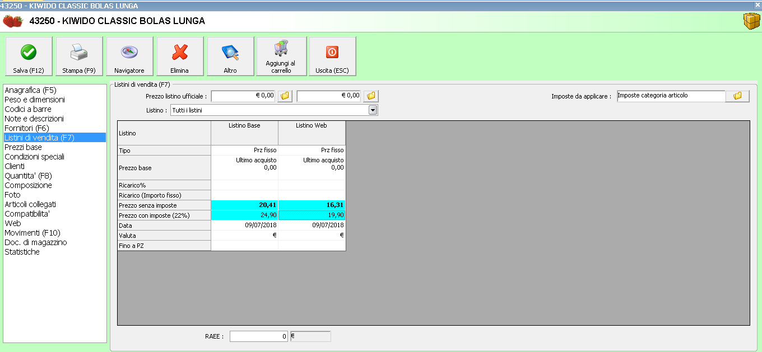Image resolution: width=762 pixels, height=352 pixels.
Task: Open Prezzi base section
Action: [x=55, y=147]
